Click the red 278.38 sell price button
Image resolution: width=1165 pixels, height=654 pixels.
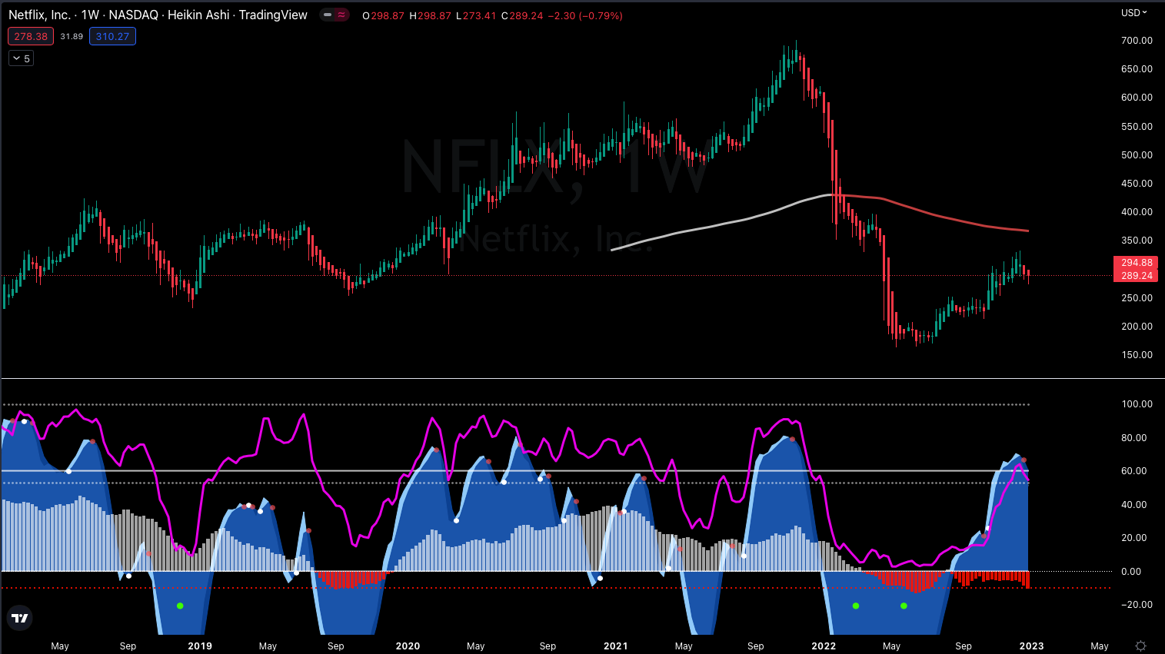point(31,36)
